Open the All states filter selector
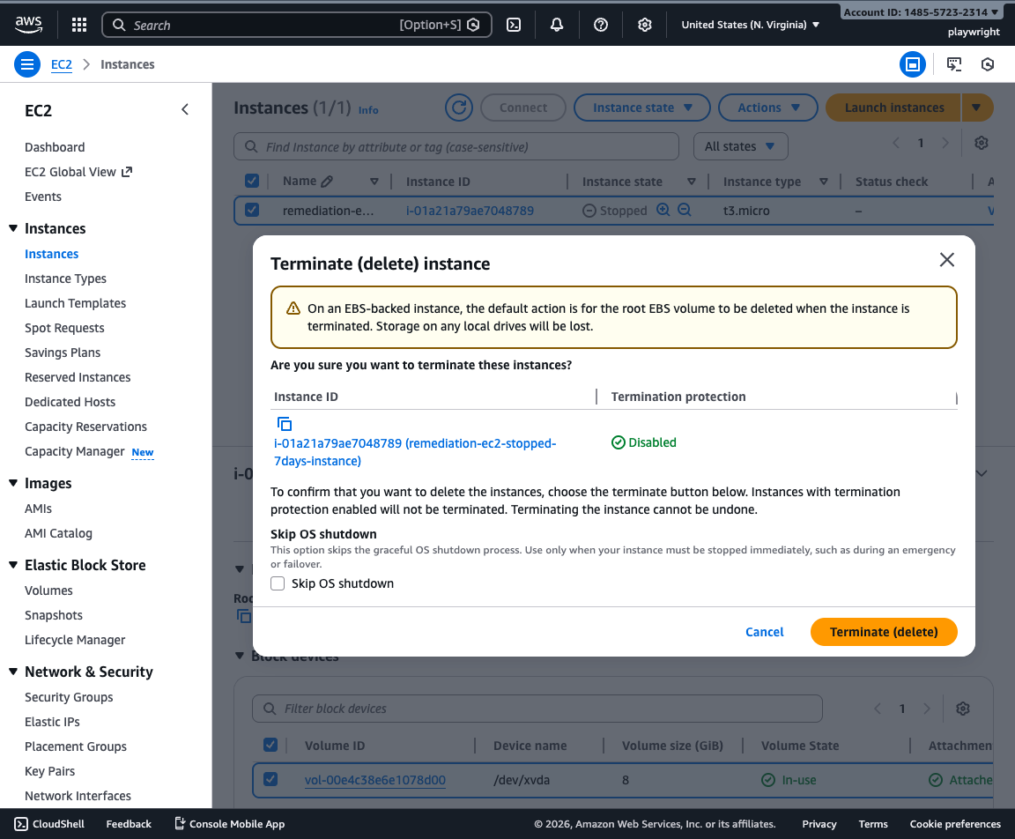The image size is (1015, 839). click(741, 145)
